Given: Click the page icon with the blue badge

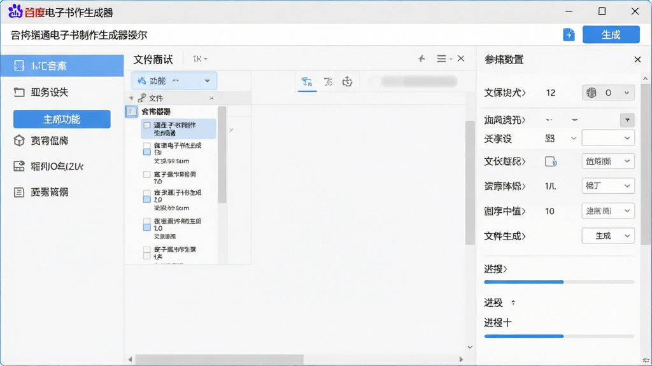Looking at the screenshot, I should [x=551, y=161].
